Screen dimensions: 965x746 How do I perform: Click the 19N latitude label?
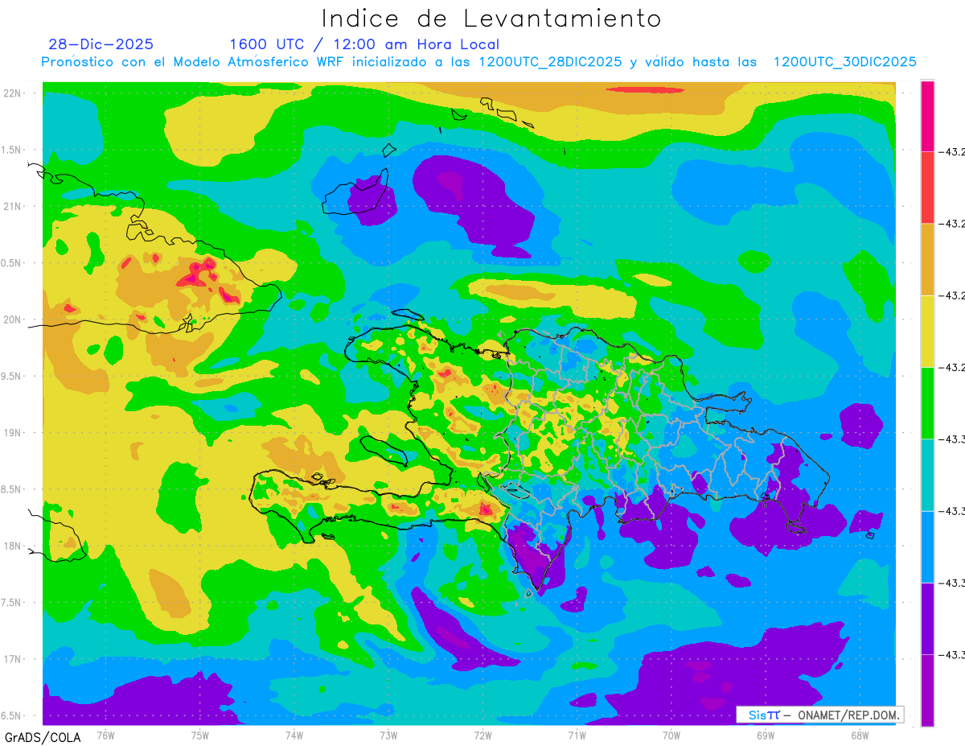[14, 433]
